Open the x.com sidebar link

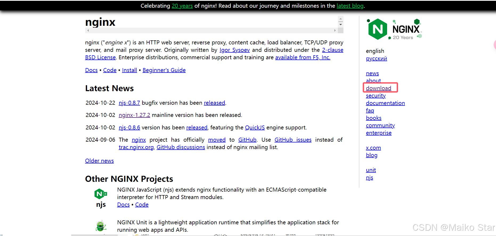[373, 148]
